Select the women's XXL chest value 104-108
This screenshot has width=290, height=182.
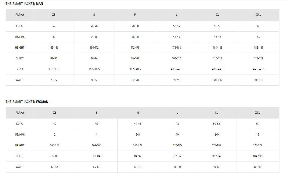pyautogui.click(x=258, y=156)
